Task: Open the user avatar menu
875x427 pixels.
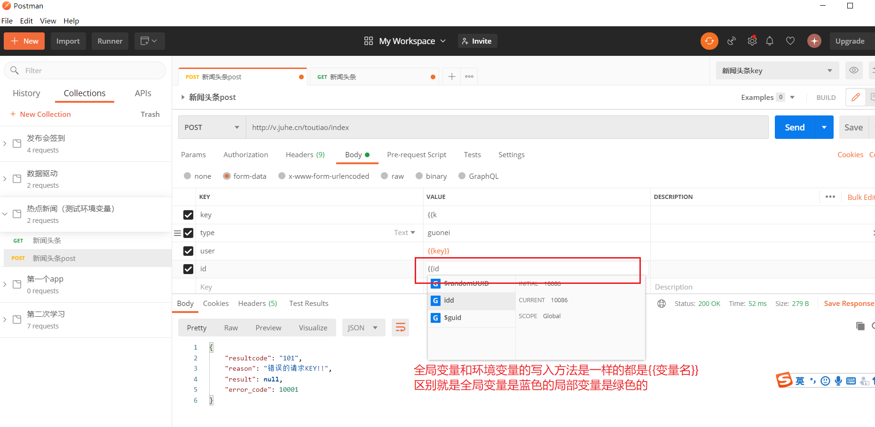Action: point(814,41)
